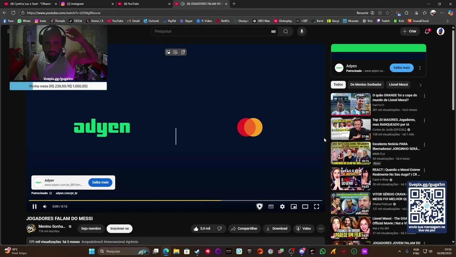This screenshot has width=456, height=257.
Task: Open 'O quão GRANDE foi a copa' thumbnail
Action: coord(351,104)
